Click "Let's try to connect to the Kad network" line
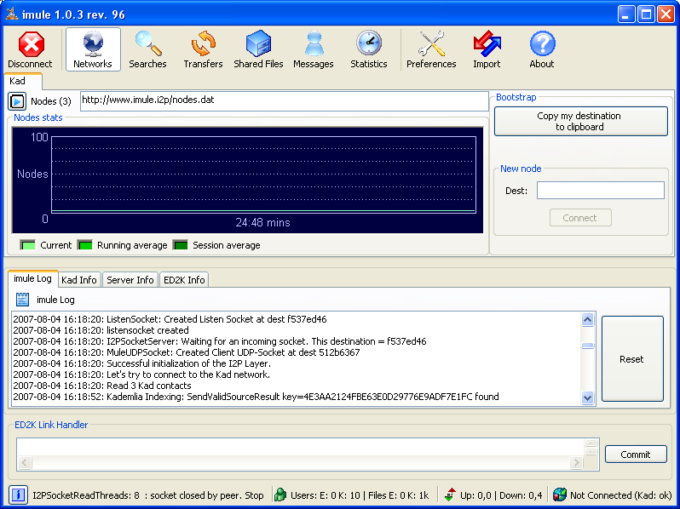The height and width of the screenshot is (509, 680). pyautogui.click(x=141, y=375)
